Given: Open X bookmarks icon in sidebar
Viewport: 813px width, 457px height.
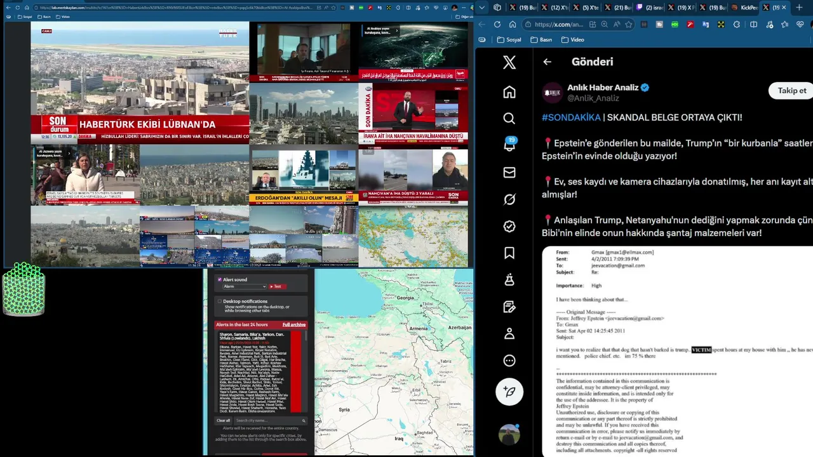Looking at the screenshot, I should [x=509, y=253].
